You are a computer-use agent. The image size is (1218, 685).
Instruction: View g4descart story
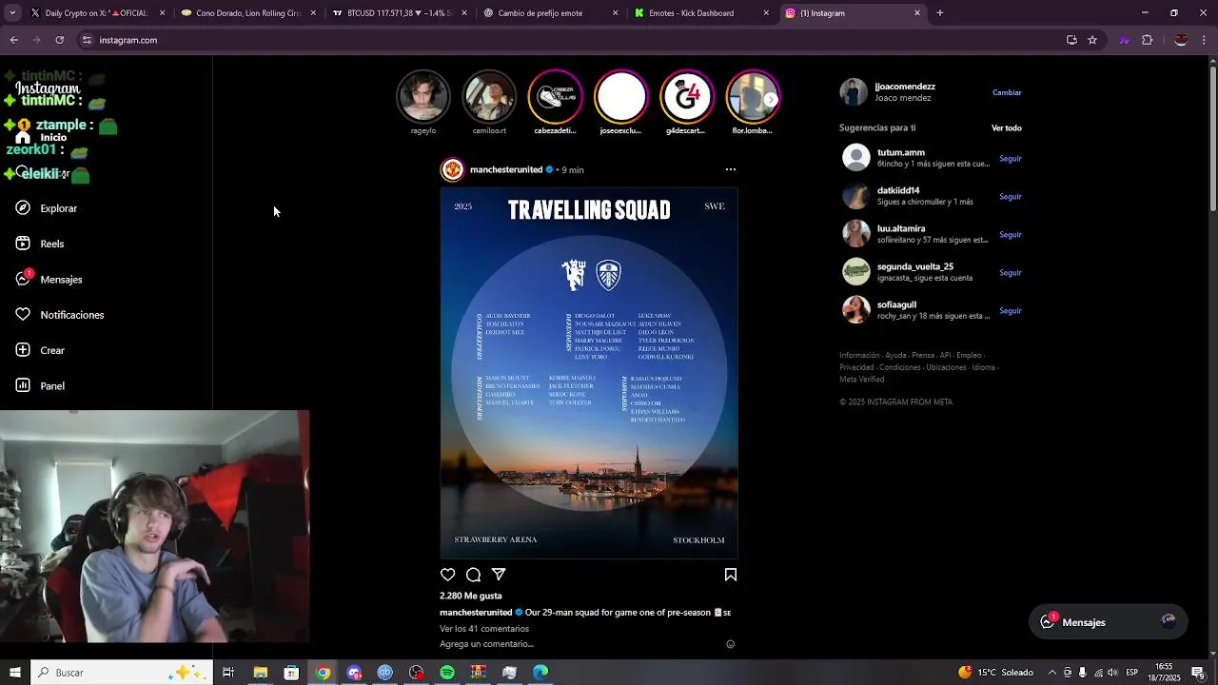(687, 96)
